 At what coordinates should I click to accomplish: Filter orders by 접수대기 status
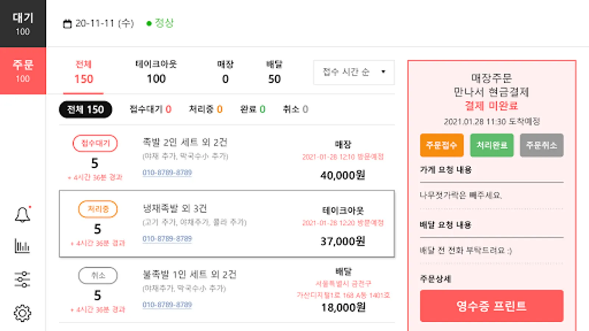(x=150, y=109)
